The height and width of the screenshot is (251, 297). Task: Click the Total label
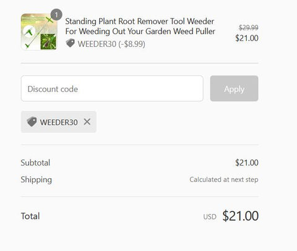coord(30,216)
